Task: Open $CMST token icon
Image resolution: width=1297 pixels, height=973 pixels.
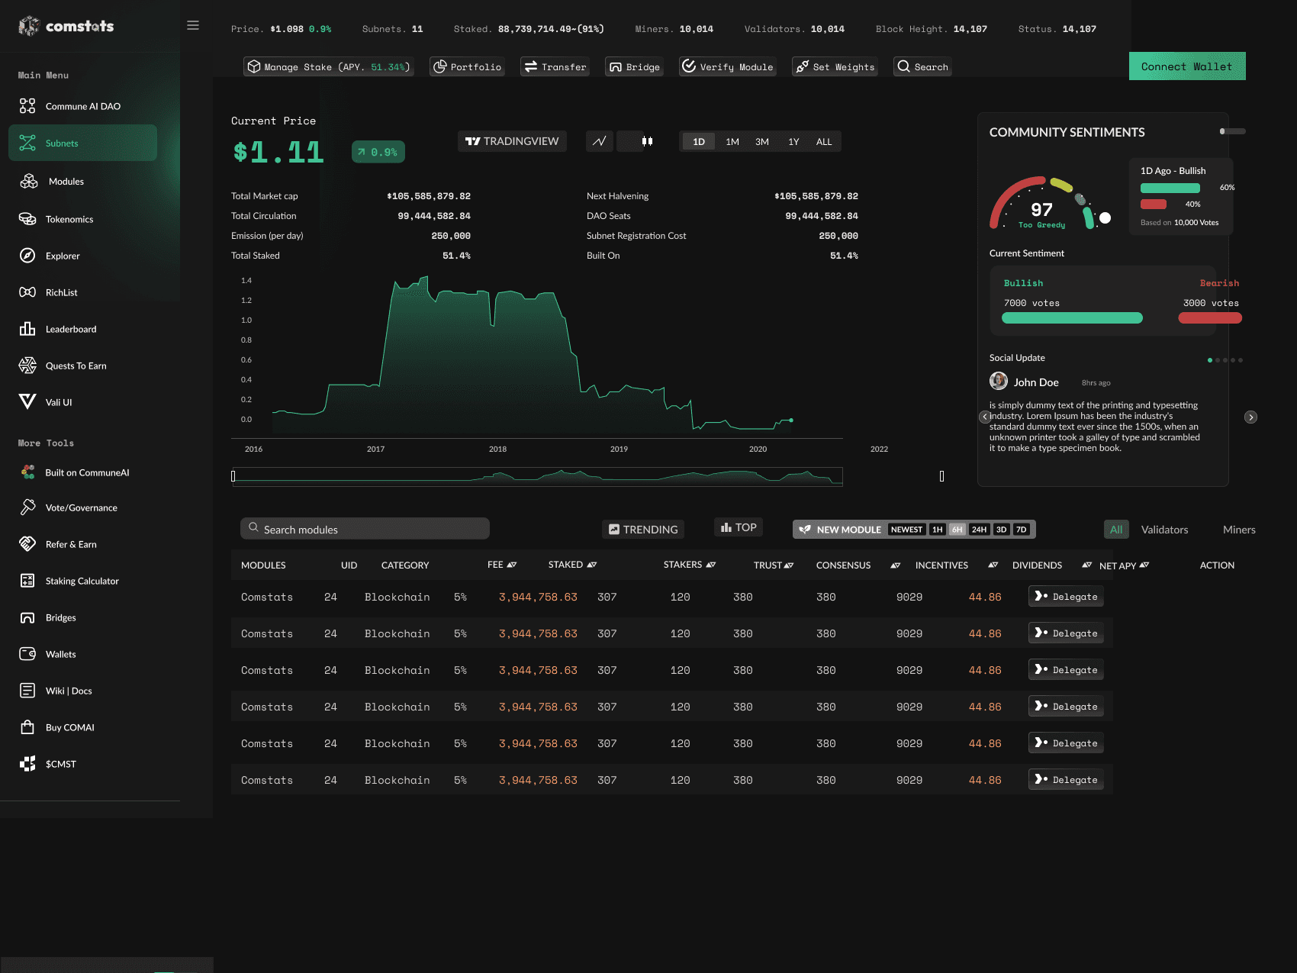Action: point(27,764)
